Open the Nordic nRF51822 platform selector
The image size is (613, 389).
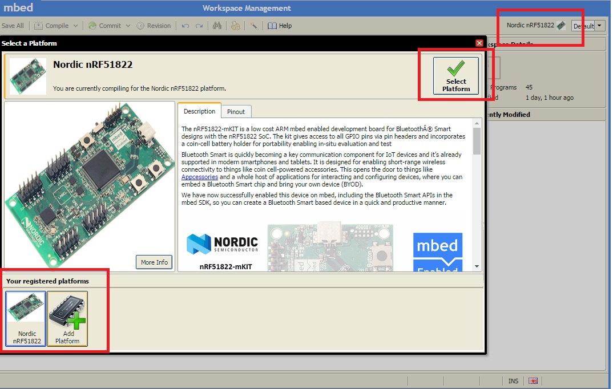(535, 26)
